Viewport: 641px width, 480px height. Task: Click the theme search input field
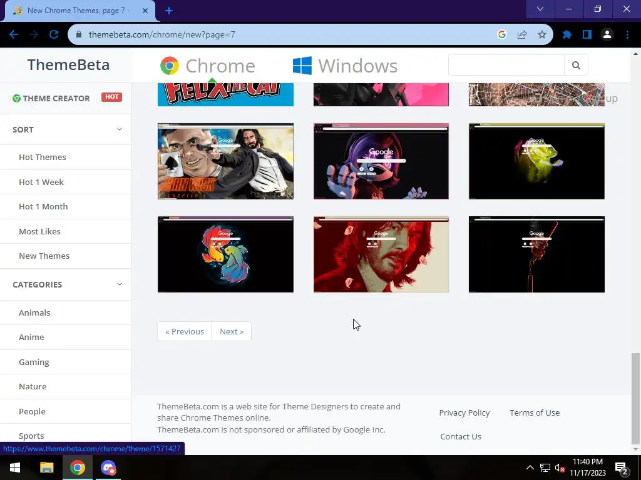(506, 65)
